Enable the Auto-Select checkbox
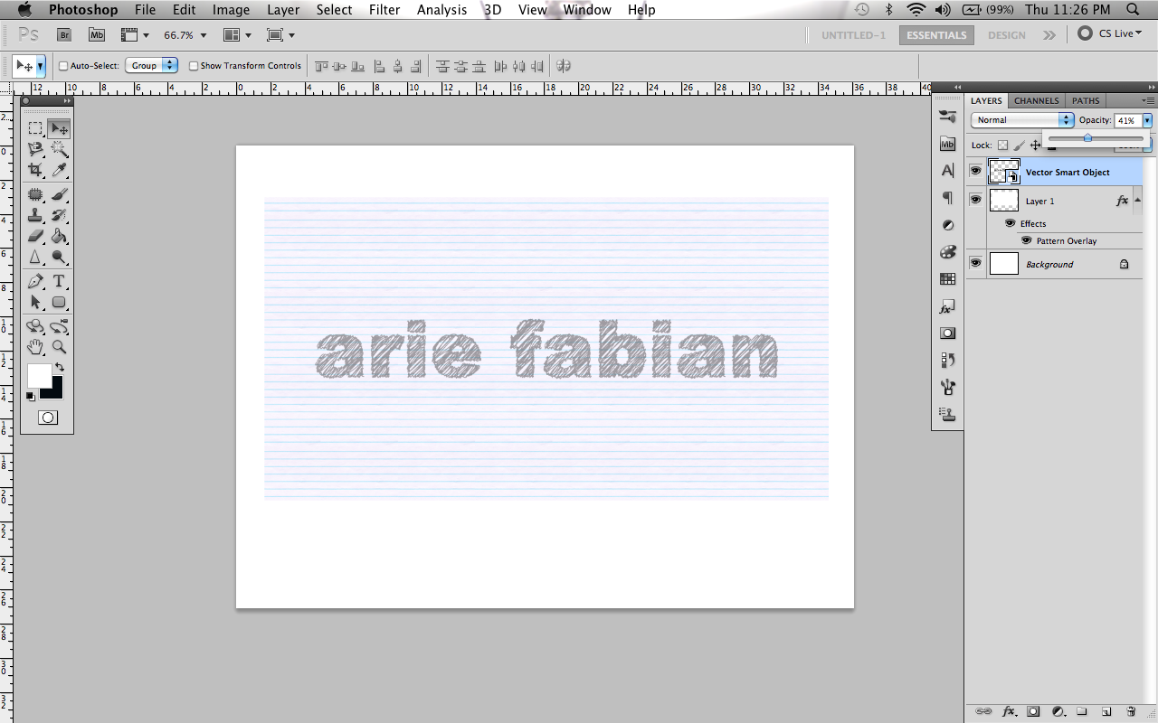 click(x=62, y=65)
